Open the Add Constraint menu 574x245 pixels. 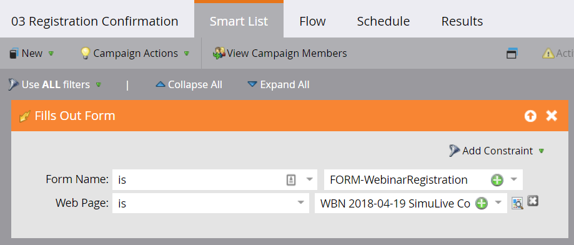tap(497, 151)
